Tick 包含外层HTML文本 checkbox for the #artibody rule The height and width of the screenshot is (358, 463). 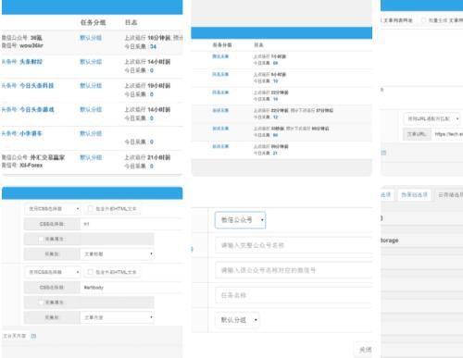click(x=91, y=272)
